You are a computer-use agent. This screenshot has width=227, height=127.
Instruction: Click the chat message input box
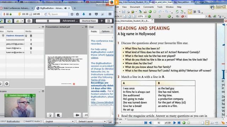tap(100, 112)
